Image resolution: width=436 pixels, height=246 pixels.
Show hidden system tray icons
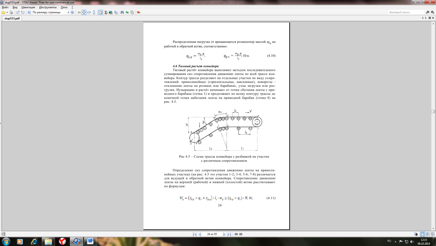click(x=395, y=242)
